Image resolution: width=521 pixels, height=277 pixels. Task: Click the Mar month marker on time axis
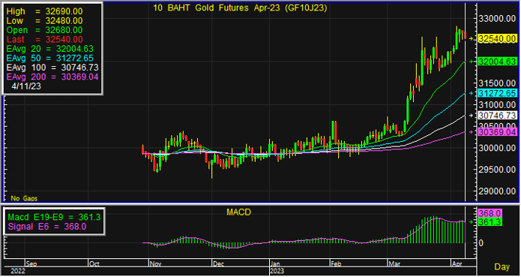tap(394, 264)
